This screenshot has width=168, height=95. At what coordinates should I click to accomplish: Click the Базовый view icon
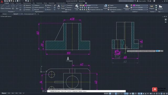(160, 7)
